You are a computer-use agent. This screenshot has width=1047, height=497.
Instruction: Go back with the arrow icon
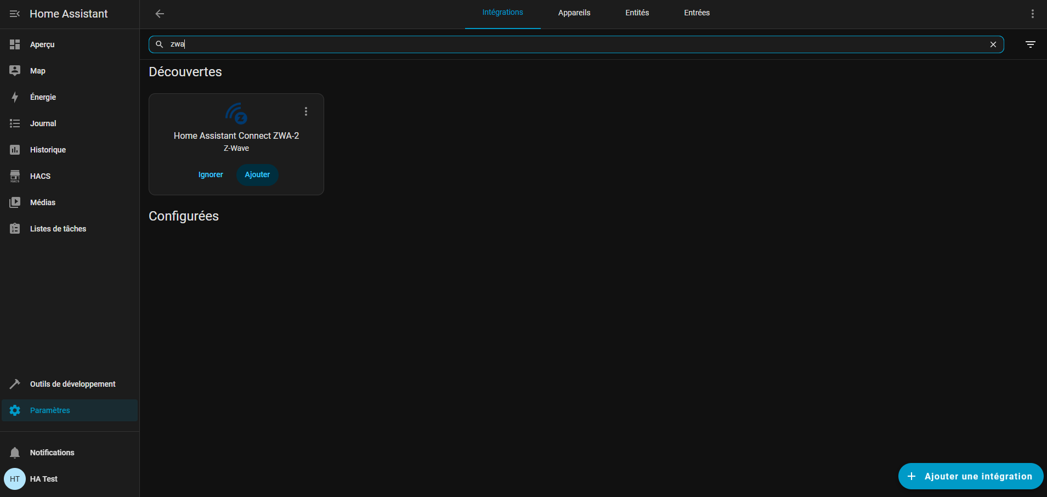[160, 14]
